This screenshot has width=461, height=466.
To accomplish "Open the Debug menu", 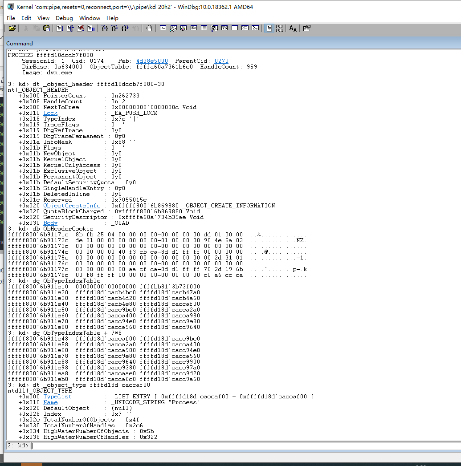I will [64, 18].
